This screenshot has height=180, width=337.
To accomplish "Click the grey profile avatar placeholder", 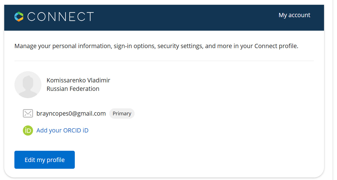I will coord(28,85).
